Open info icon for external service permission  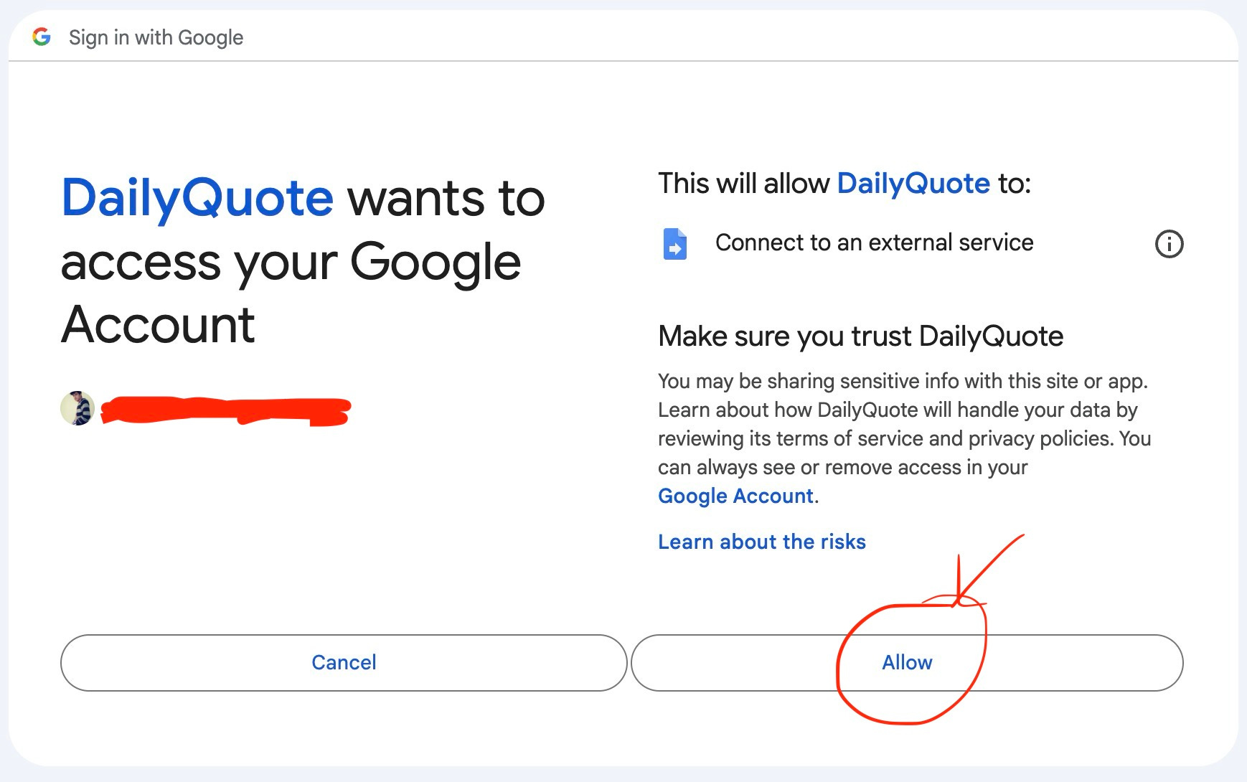pos(1169,244)
